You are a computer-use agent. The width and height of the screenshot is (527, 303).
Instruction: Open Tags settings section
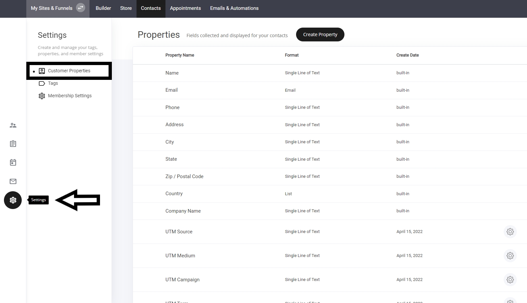[53, 83]
